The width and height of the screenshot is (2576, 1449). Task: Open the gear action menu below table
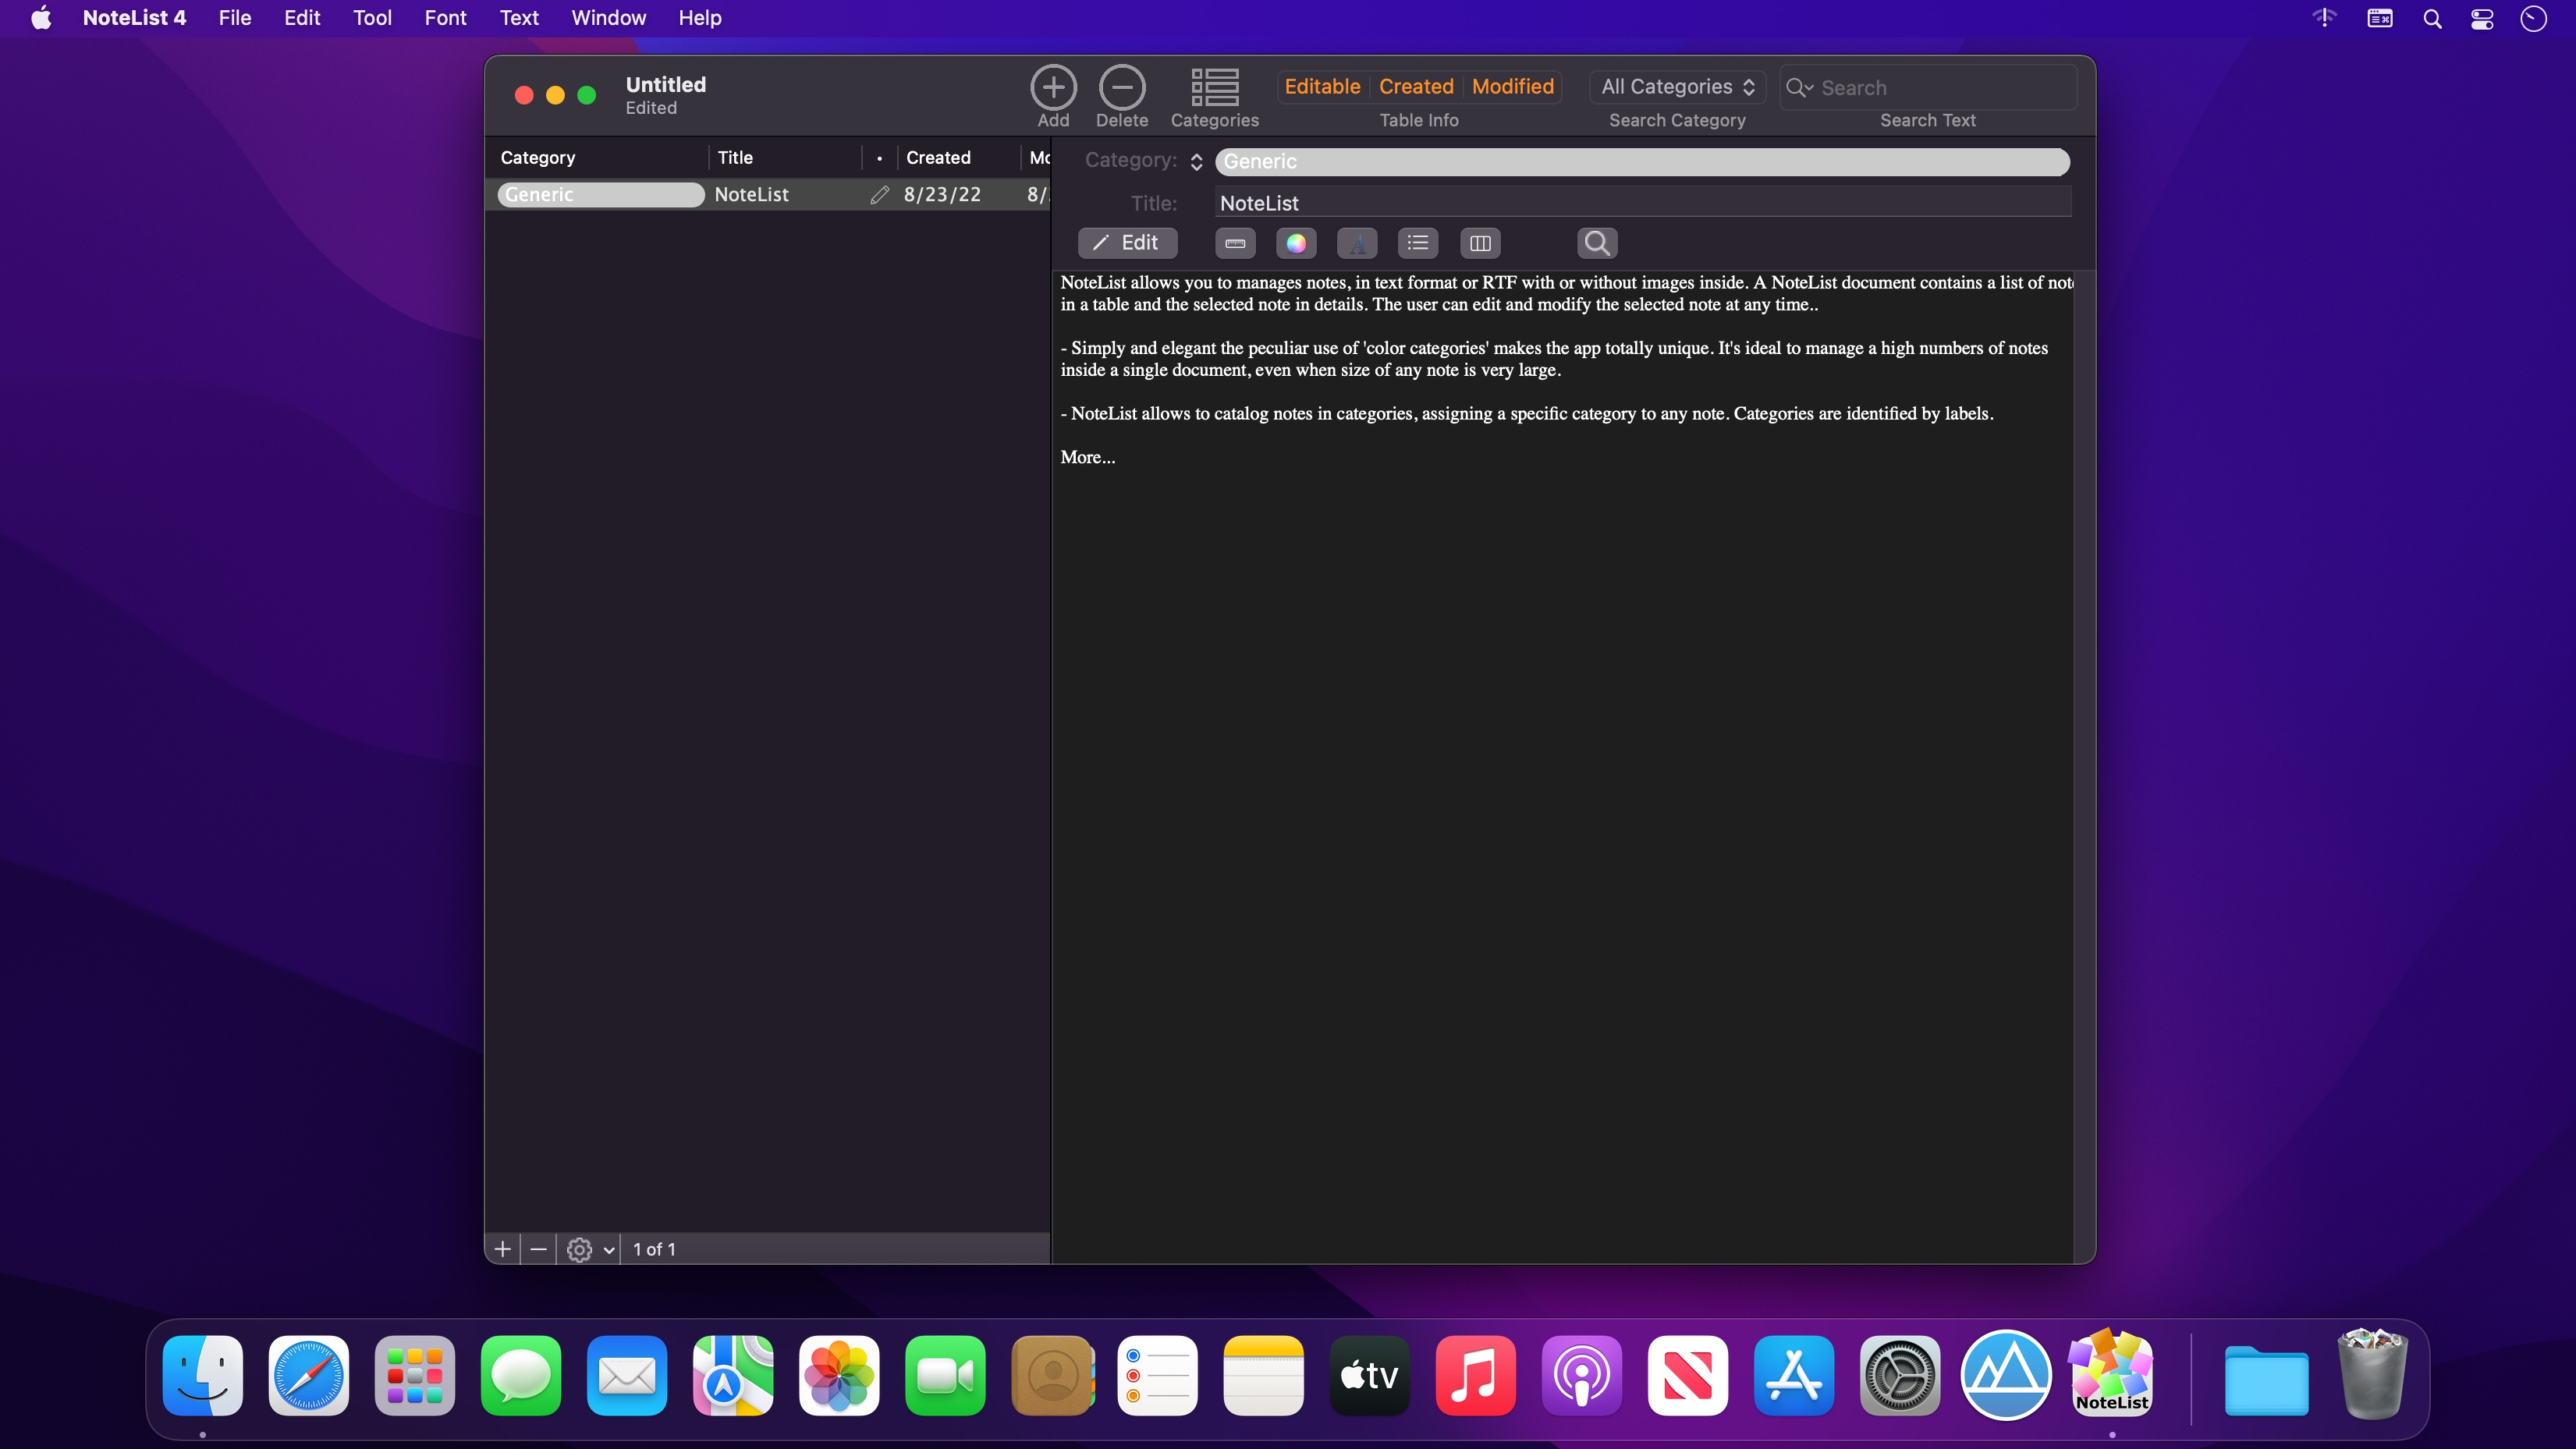590,1249
